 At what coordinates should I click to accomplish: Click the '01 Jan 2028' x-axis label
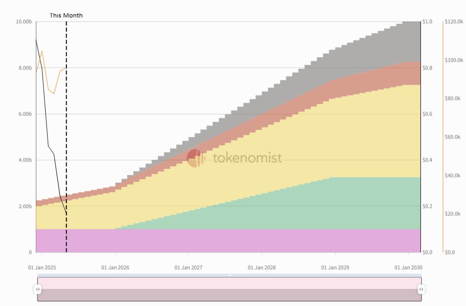pyautogui.click(x=262, y=267)
